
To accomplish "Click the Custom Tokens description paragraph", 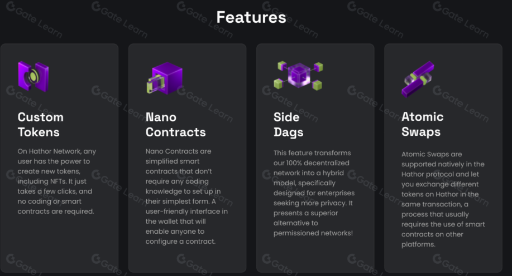I will [57, 181].
